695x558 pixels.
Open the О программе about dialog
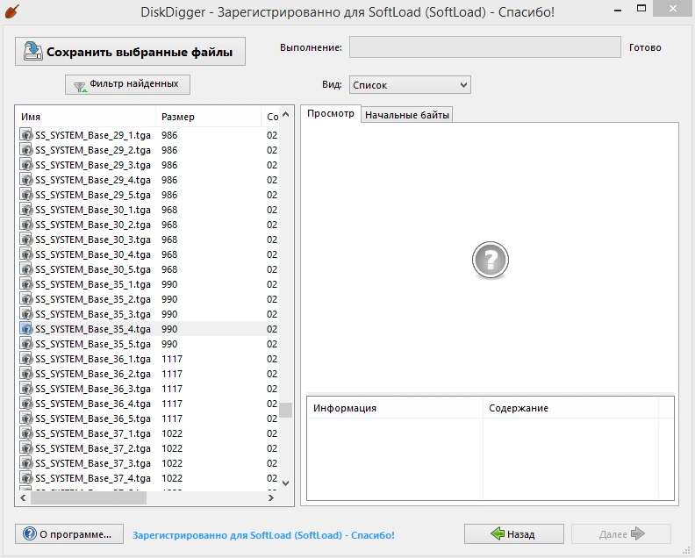click(x=69, y=534)
